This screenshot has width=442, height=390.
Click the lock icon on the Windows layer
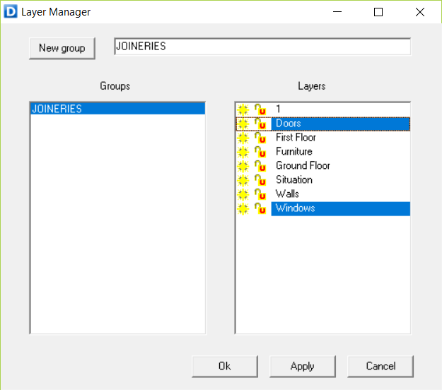click(x=260, y=208)
